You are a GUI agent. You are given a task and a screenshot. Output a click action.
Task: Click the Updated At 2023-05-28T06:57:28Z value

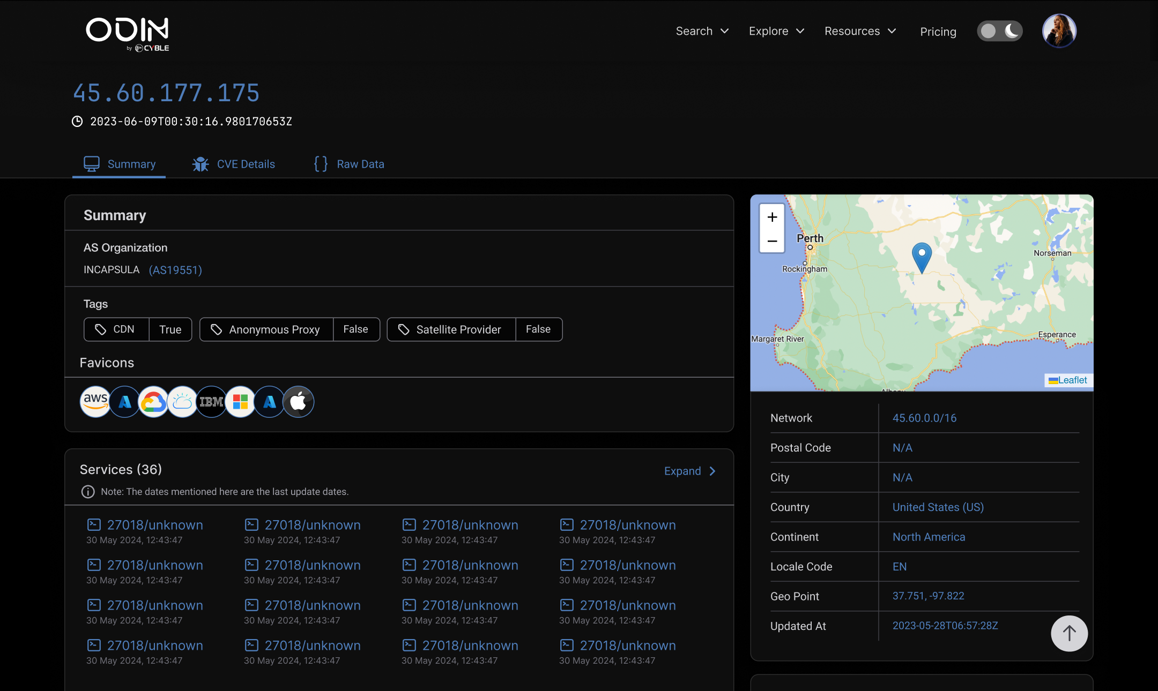pos(945,626)
